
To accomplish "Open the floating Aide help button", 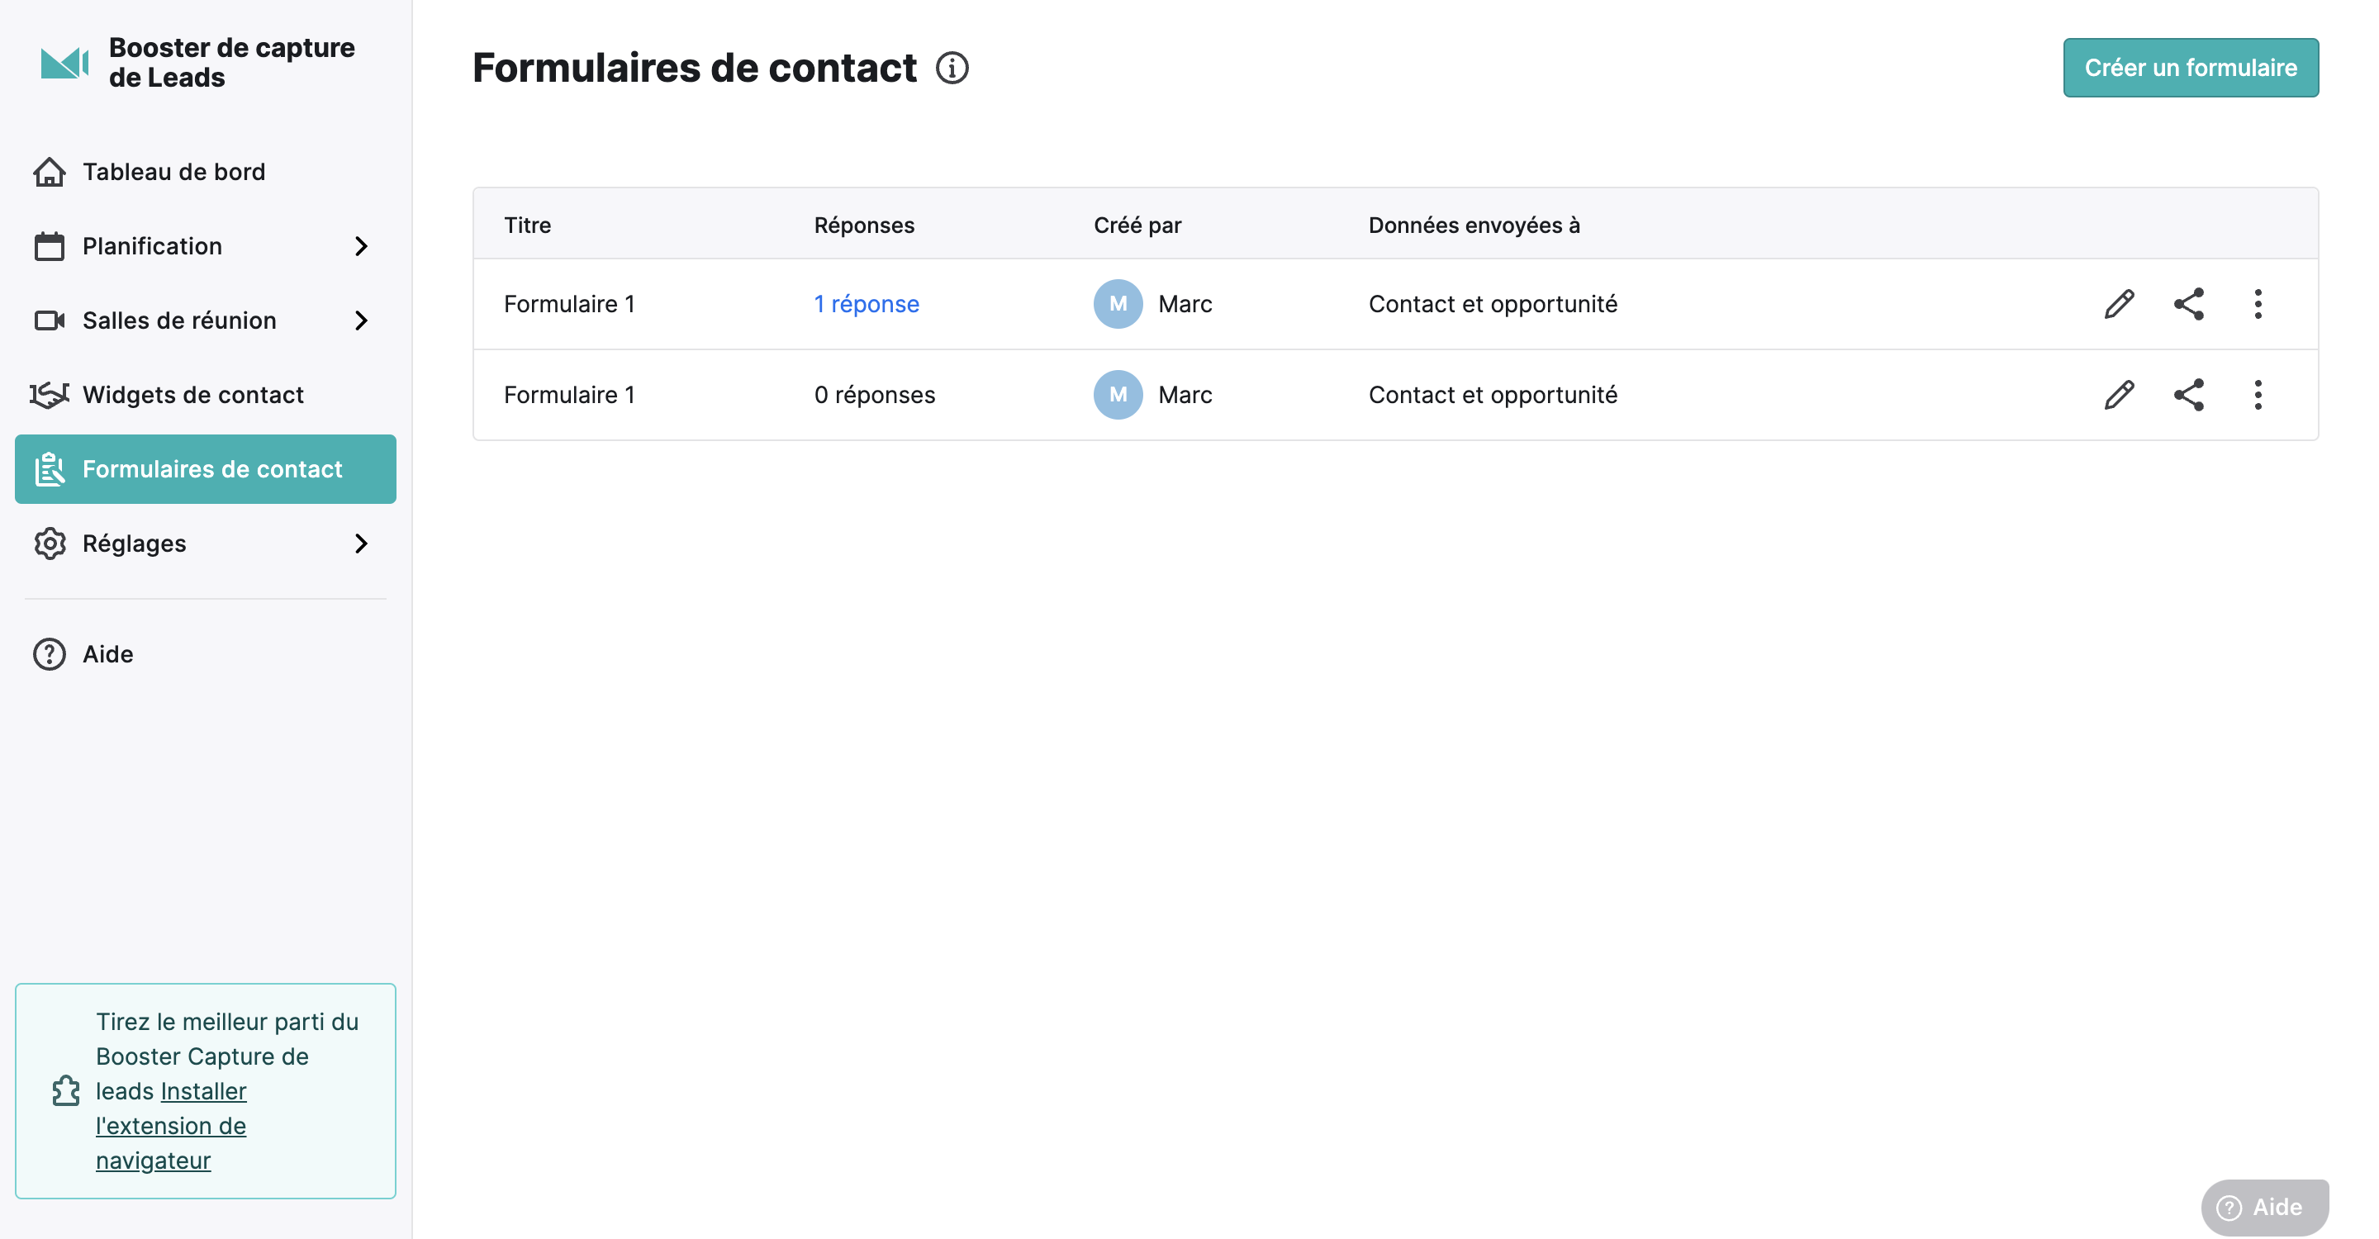I will pos(2264,1207).
